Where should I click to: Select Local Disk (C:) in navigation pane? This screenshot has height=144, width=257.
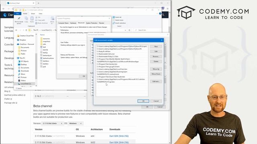(x=24, y=84)
